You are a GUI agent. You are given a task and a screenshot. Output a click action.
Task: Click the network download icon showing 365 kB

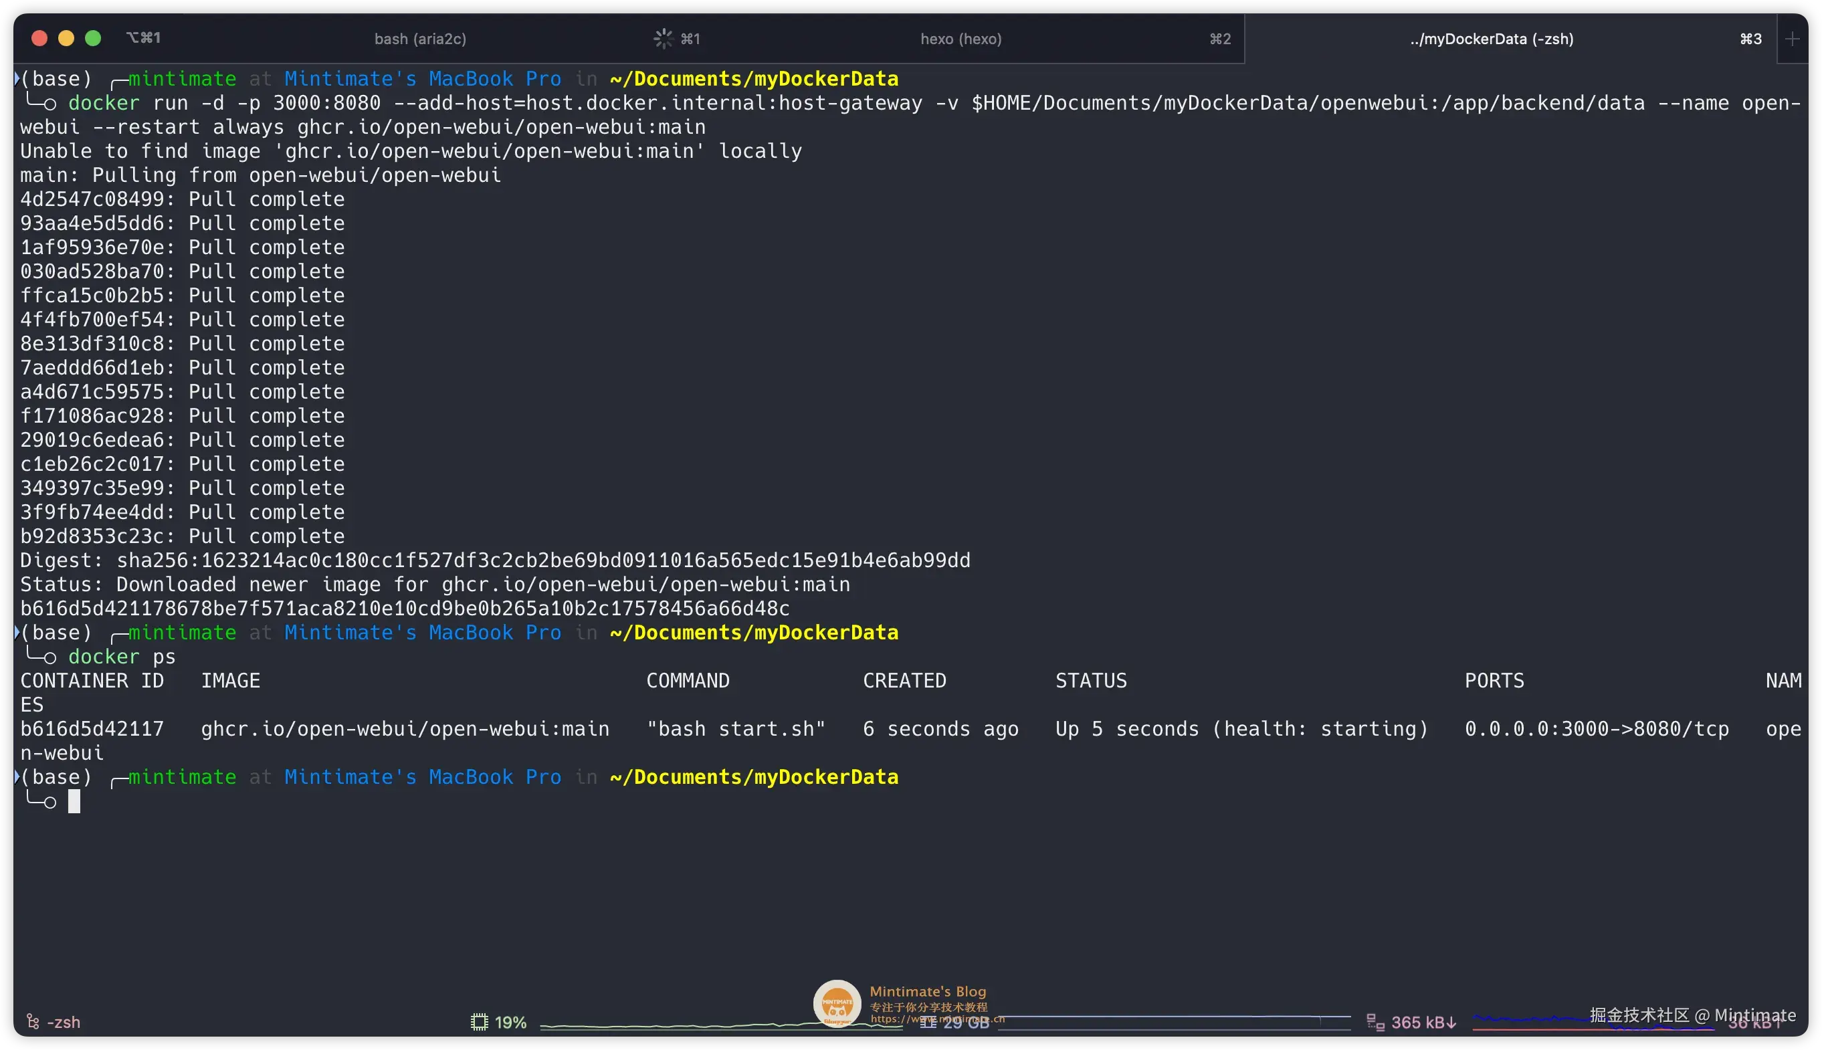coord(1375,1021)
